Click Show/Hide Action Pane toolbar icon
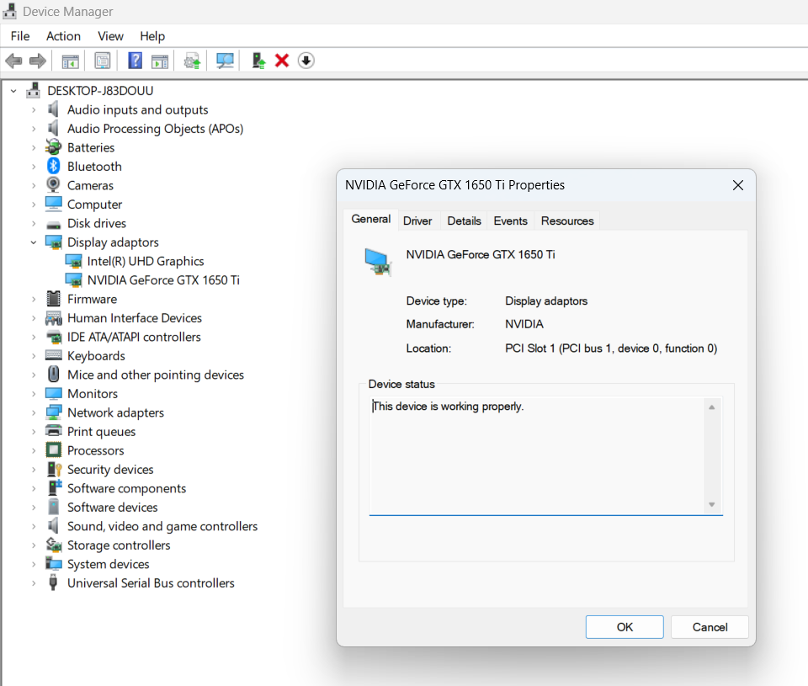The image size is (808, 686). point(160,61)
